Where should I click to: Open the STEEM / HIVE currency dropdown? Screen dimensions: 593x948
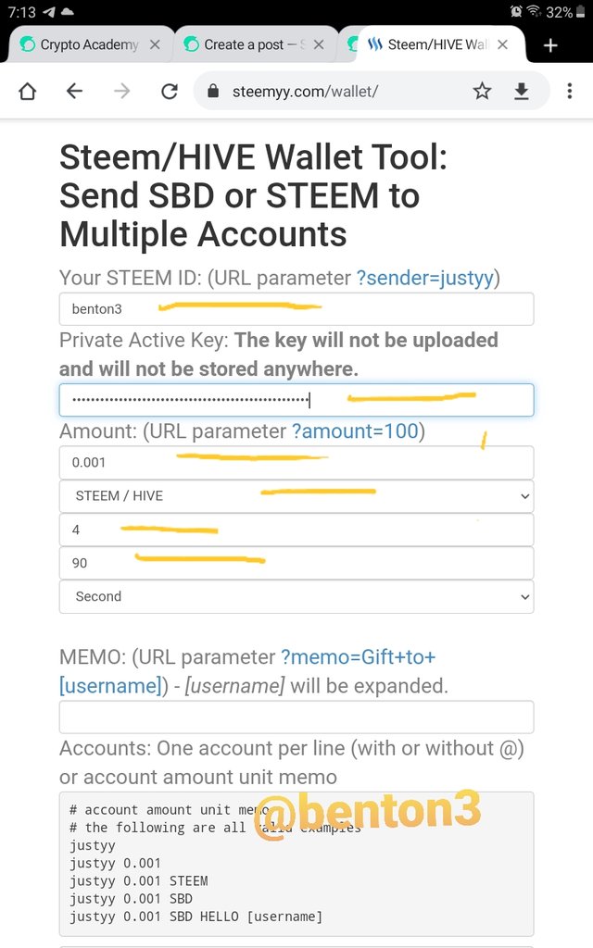[x=296, y=496]
